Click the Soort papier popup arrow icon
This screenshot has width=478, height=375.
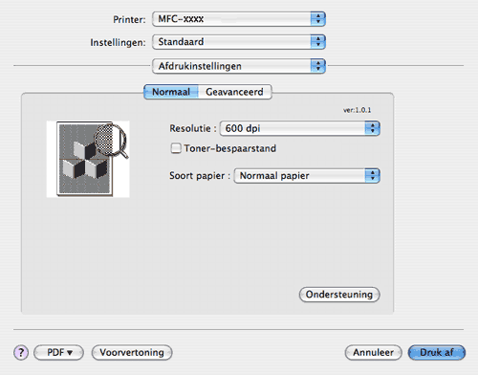click(372, 176)
